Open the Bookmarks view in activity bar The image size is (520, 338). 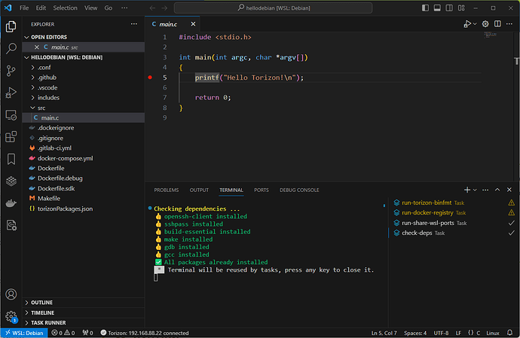coord(11,159)
